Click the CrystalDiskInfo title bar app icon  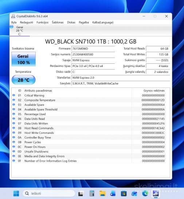click(x=13, y=16)
